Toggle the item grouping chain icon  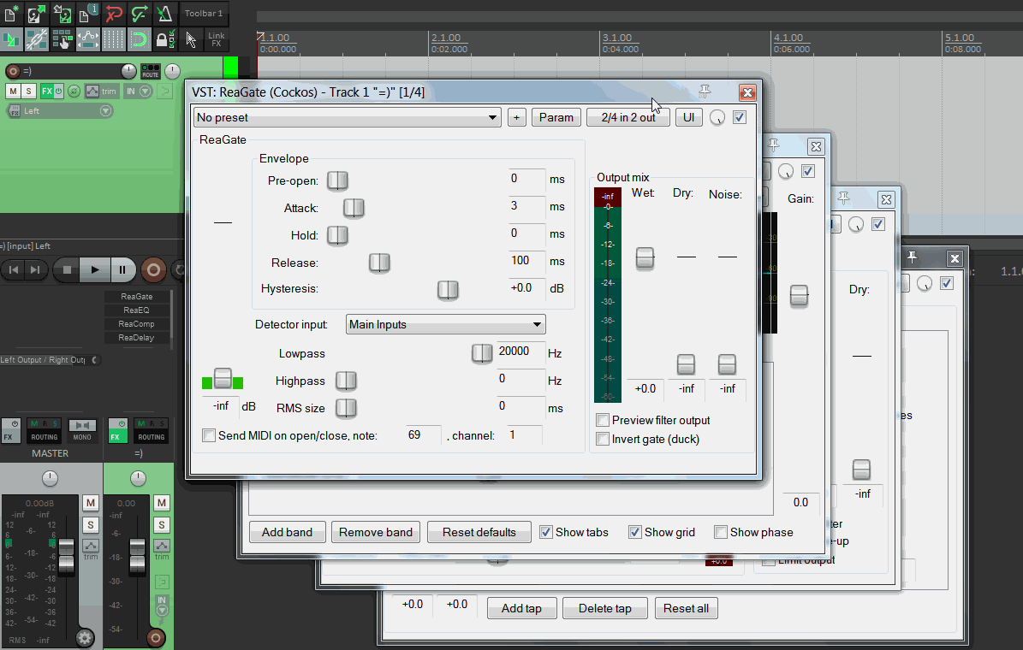(37, 39)
